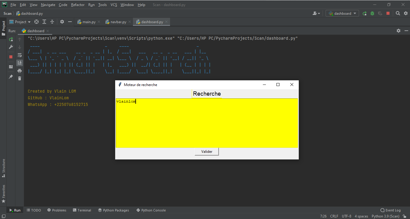This screenshot has height=219, width=410.
Task: Enable soft-wrap in the Run console
Action: coord(19,55)
